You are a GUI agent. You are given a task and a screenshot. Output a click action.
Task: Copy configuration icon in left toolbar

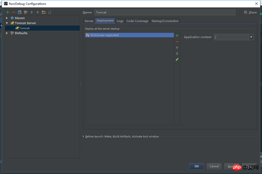20,12
